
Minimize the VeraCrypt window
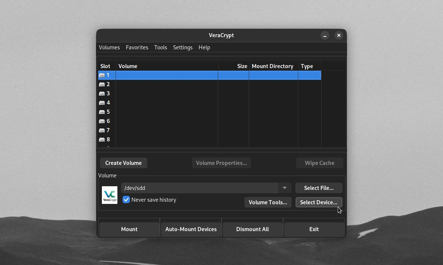324,35
